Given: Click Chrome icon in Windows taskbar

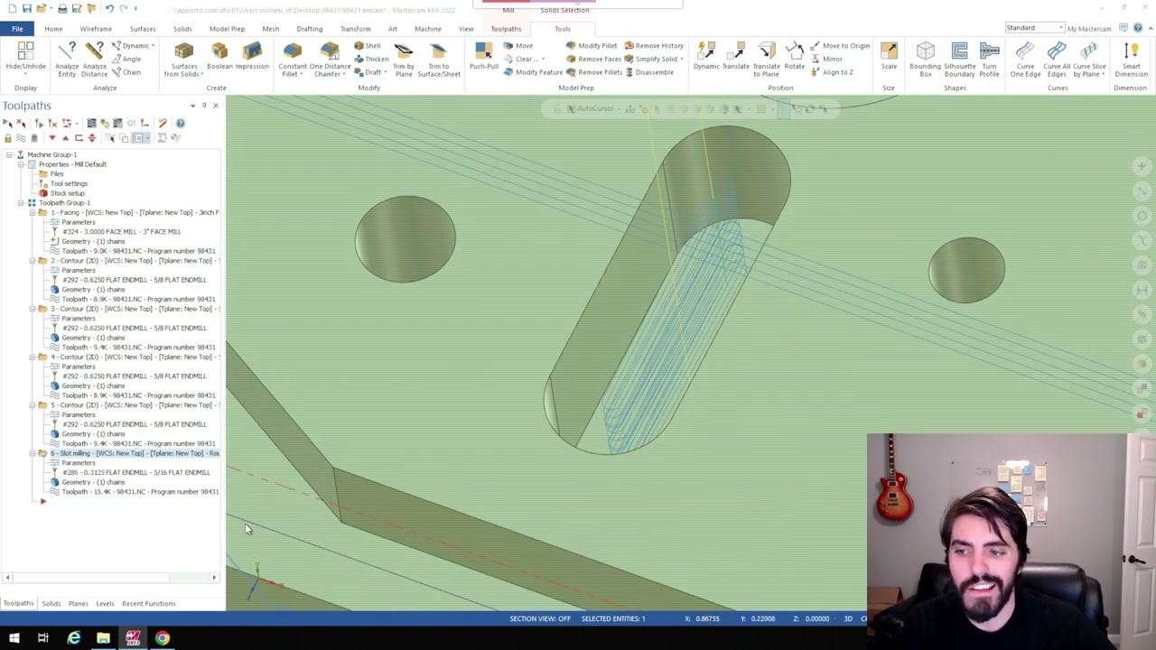Looking at the screenshot, I should tap(163, 638).
